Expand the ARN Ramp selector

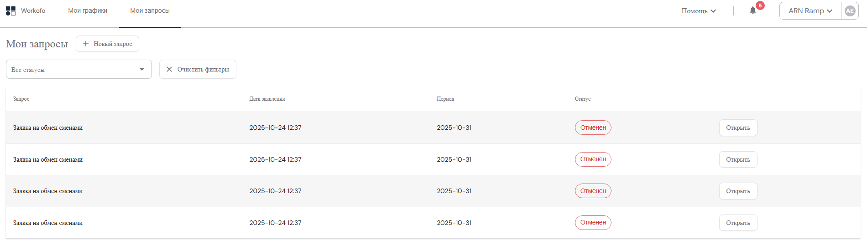(x=810, y=11)
